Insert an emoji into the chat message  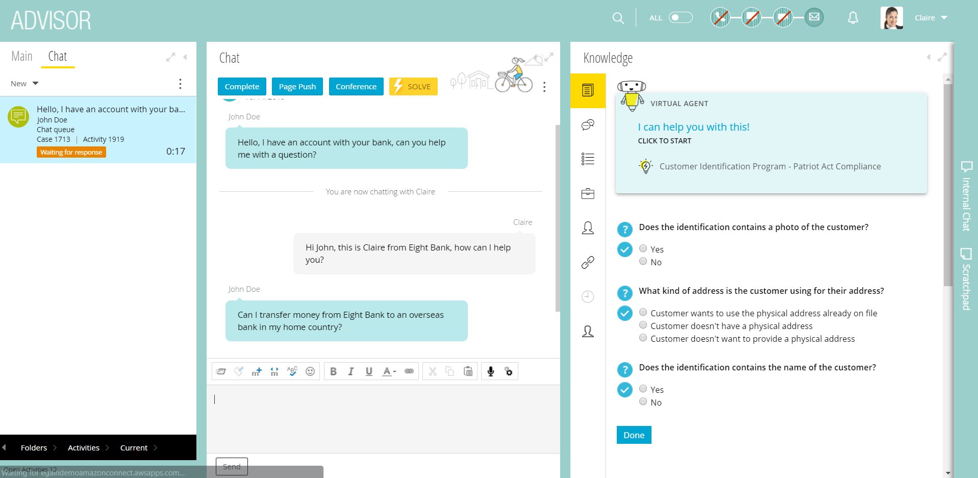click(x=310, y=371)
